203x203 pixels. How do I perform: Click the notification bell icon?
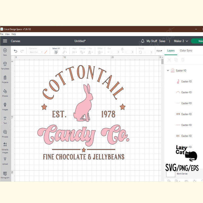(x=143, y=41)
